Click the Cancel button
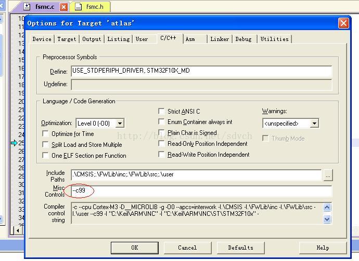The image size is (359, 261). click(187, 248)
